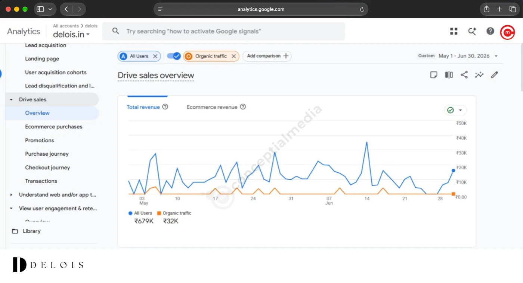This screenshot has width=523, height=283.
Task: Open Ecommerce purchases report
Action: pos(54,127)
